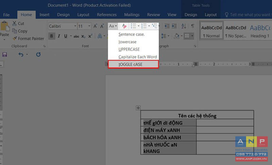This screenshot has width=272, height=165.
Task: Choose tOGGLE cASE option
Action: tap(133, 64)
